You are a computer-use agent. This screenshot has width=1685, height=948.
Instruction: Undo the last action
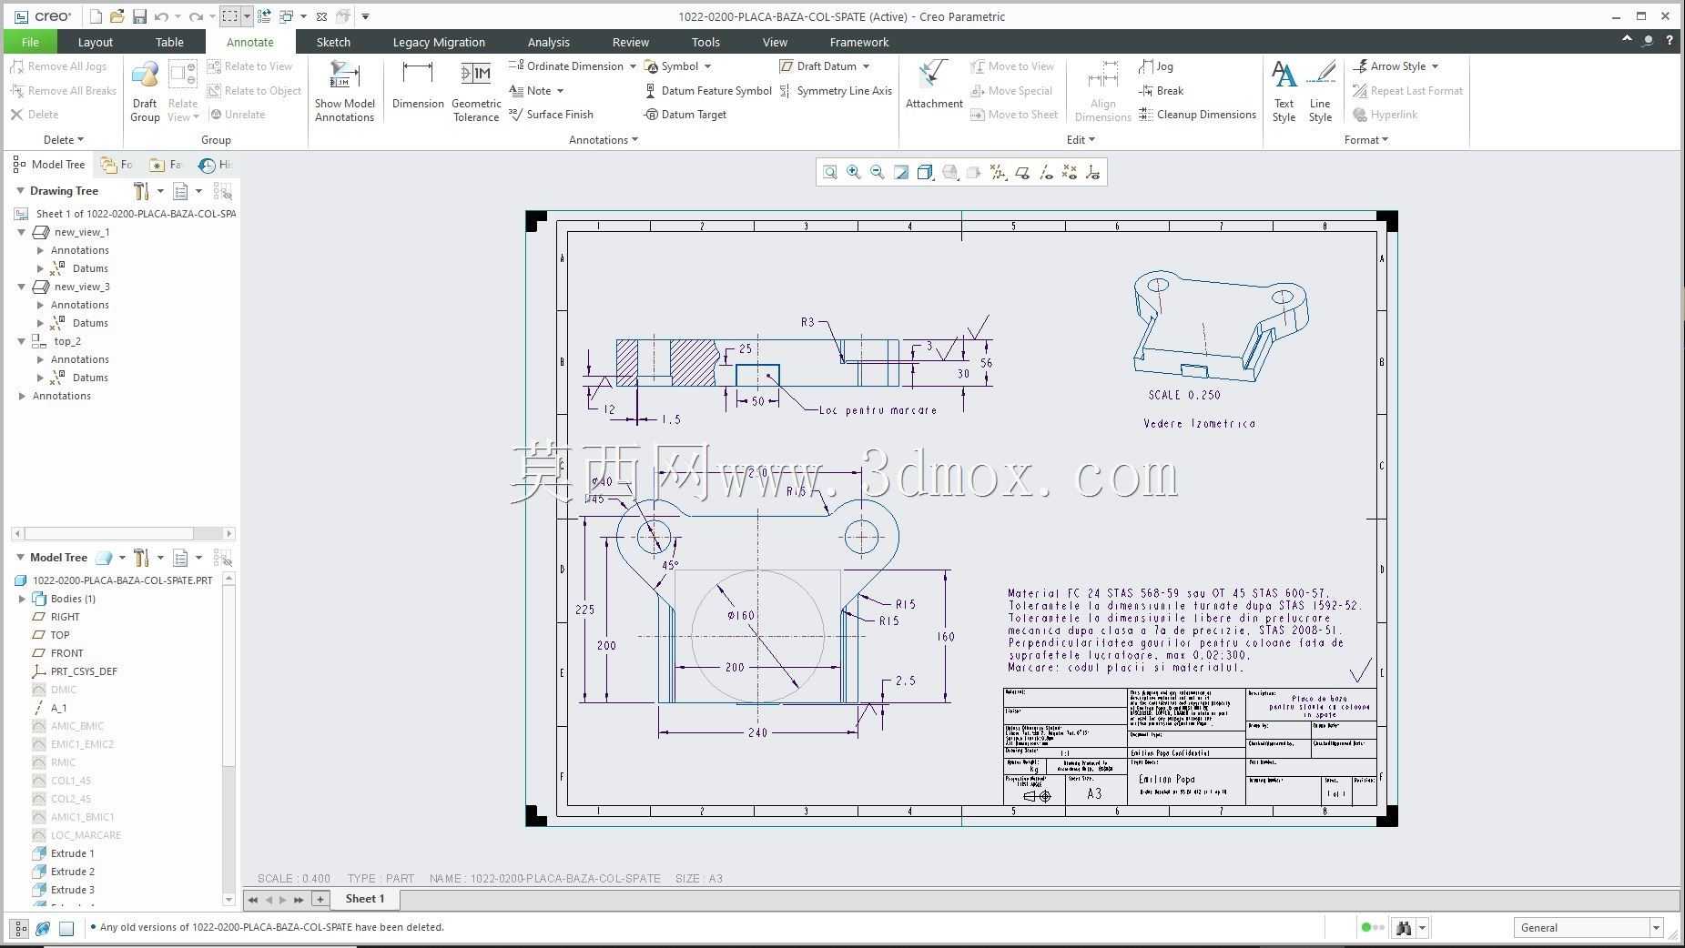(162, 16)
